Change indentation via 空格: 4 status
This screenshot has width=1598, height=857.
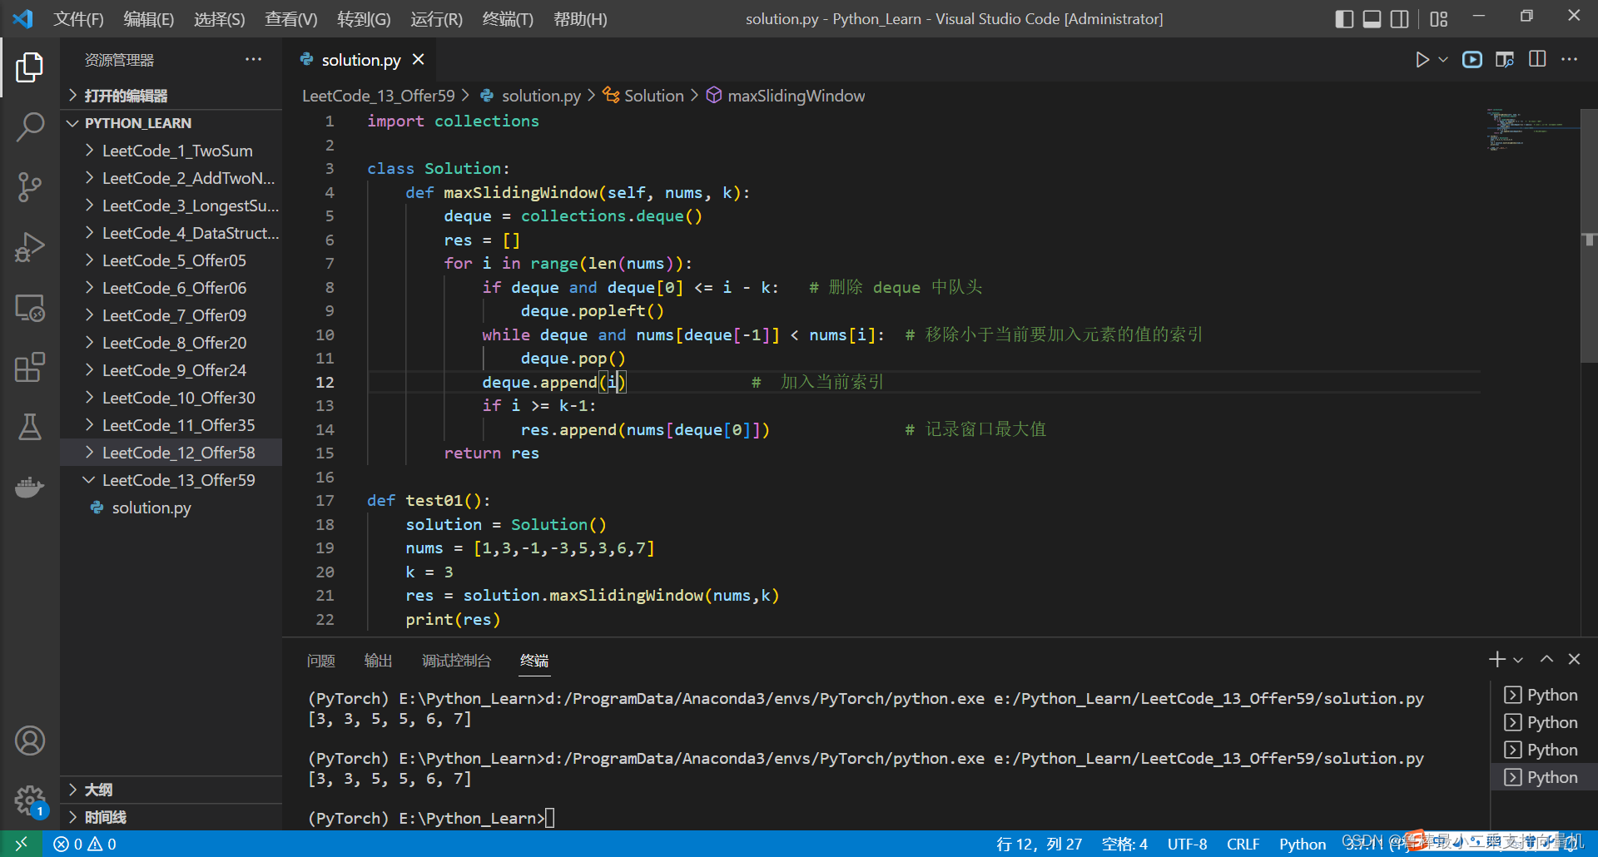[1124, 844]
